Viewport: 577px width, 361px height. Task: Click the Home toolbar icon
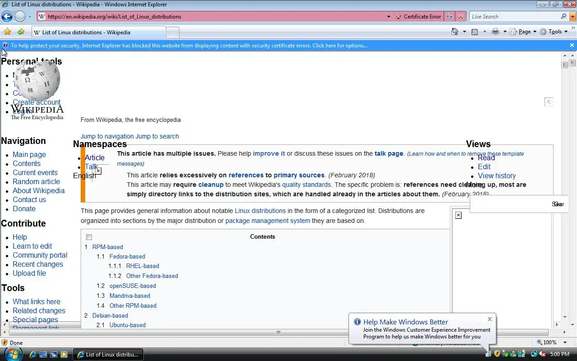point(455,32)
